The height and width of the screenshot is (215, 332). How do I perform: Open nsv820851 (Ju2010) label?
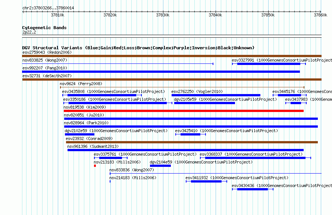84,115
